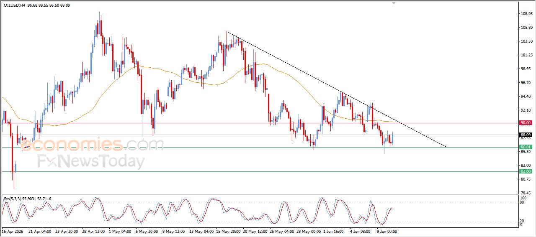Click the 85.30 price axis label
This screenshot has height=237, width=536.
[x=526, y=152]
